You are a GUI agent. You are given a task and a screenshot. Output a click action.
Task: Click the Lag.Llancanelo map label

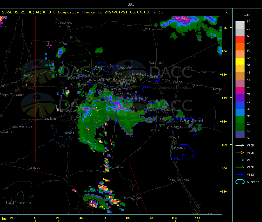pos(18,203)
